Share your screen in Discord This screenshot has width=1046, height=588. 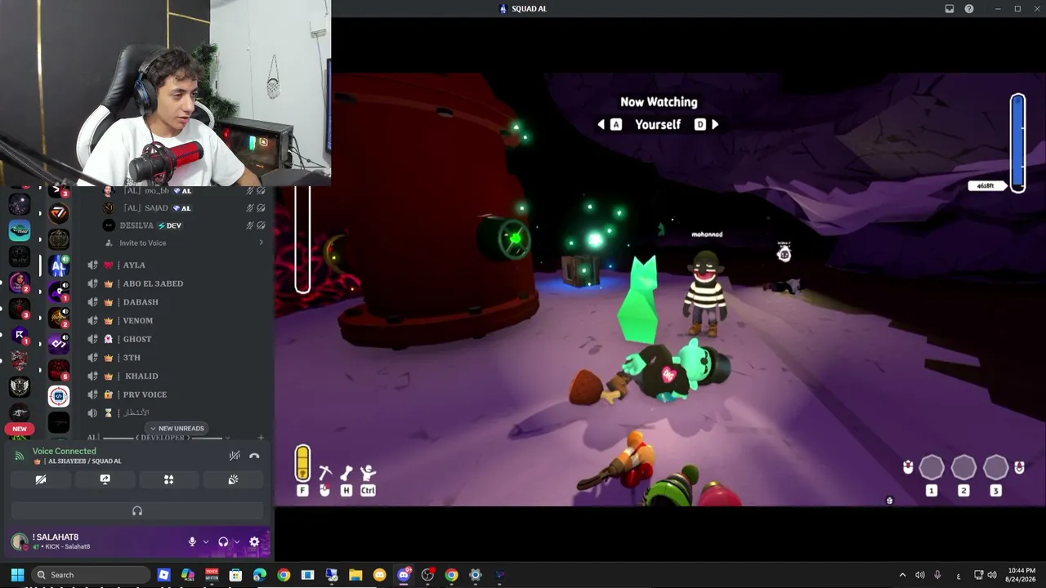tap(105, 479)
